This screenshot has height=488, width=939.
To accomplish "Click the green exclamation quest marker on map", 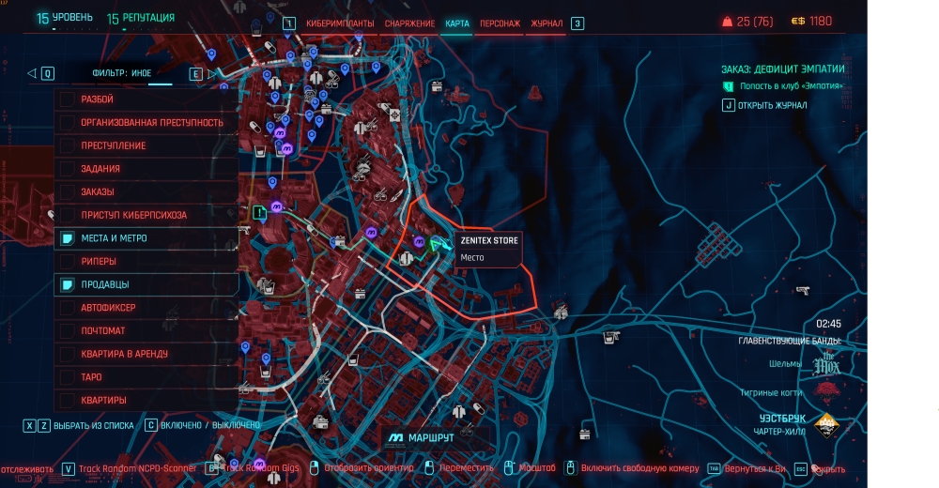I will pyautogui.click(x=259, y=213).
